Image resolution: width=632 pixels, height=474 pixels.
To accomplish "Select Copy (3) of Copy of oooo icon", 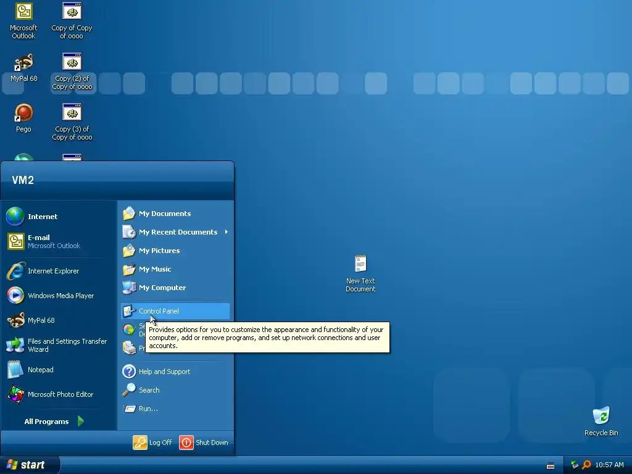I will tap(72, 122).
